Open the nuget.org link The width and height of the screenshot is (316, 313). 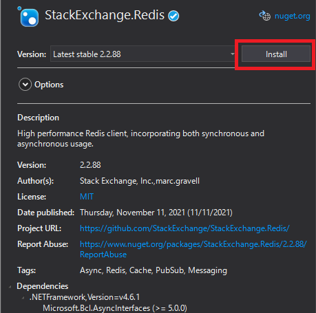(x=292, y=16)
